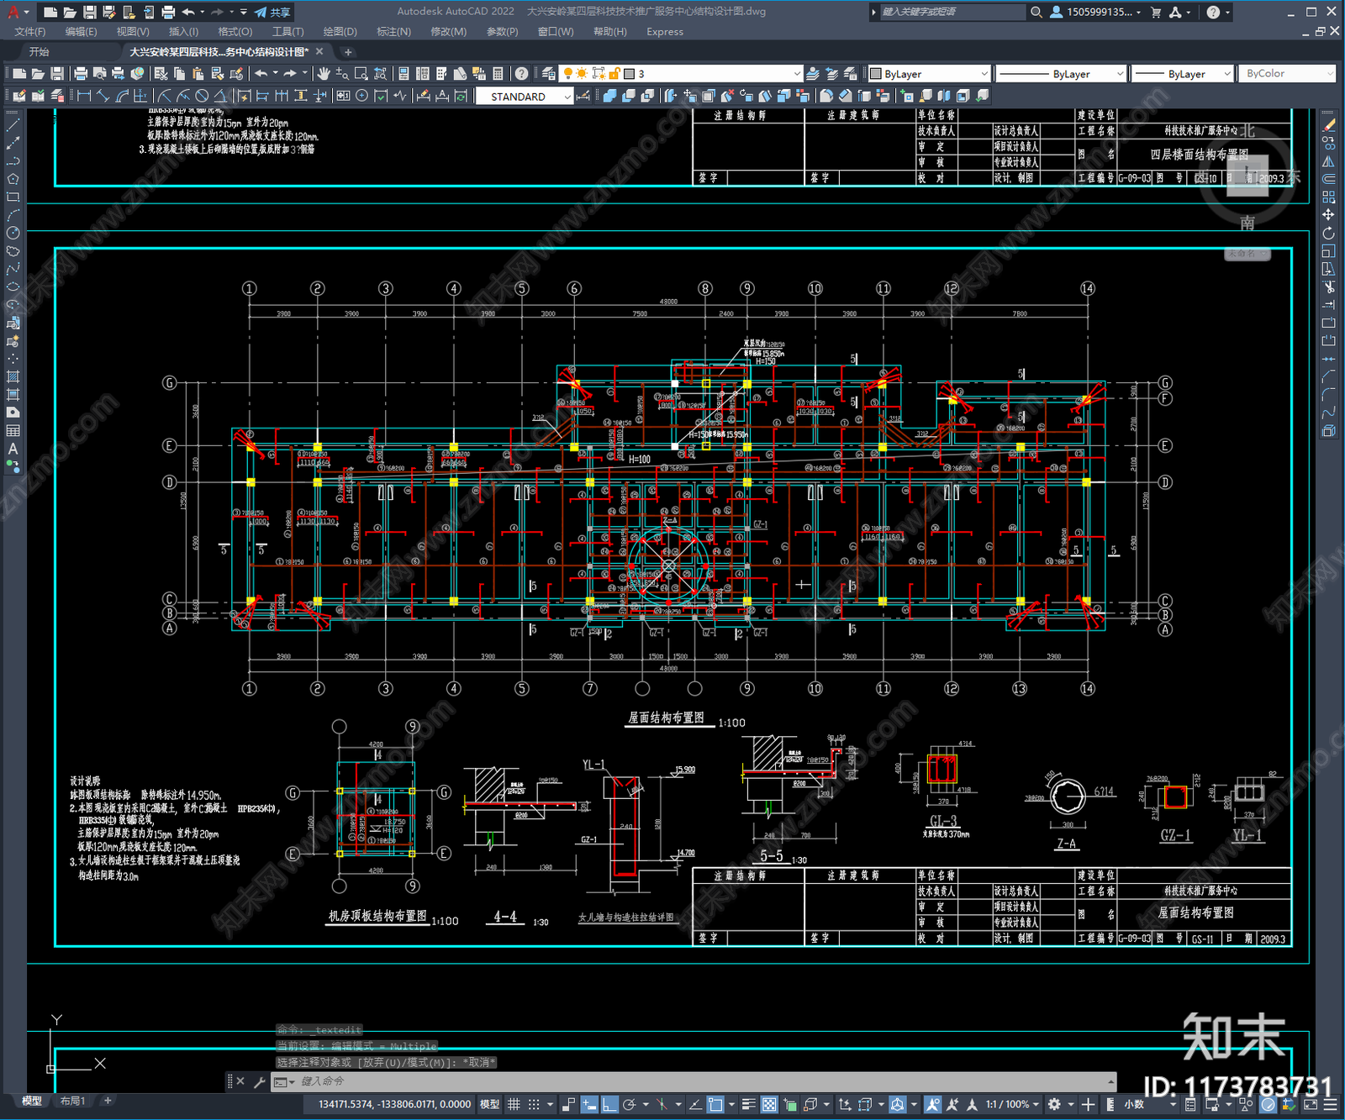Click the ViewCube 南 direction label
The image size is (1345, 1120).
click(1247, 223)
